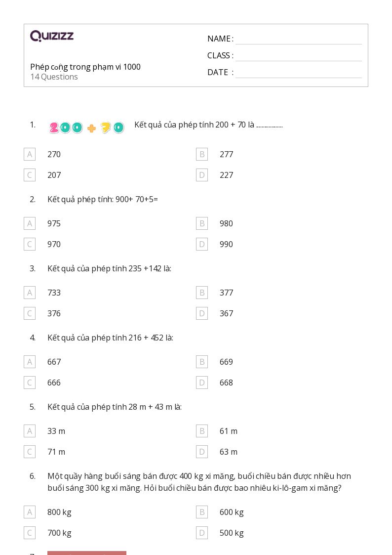This screenshot has height=555, width=392.
Task: Select answer box A for 270
Action: (x=30, y=154)
